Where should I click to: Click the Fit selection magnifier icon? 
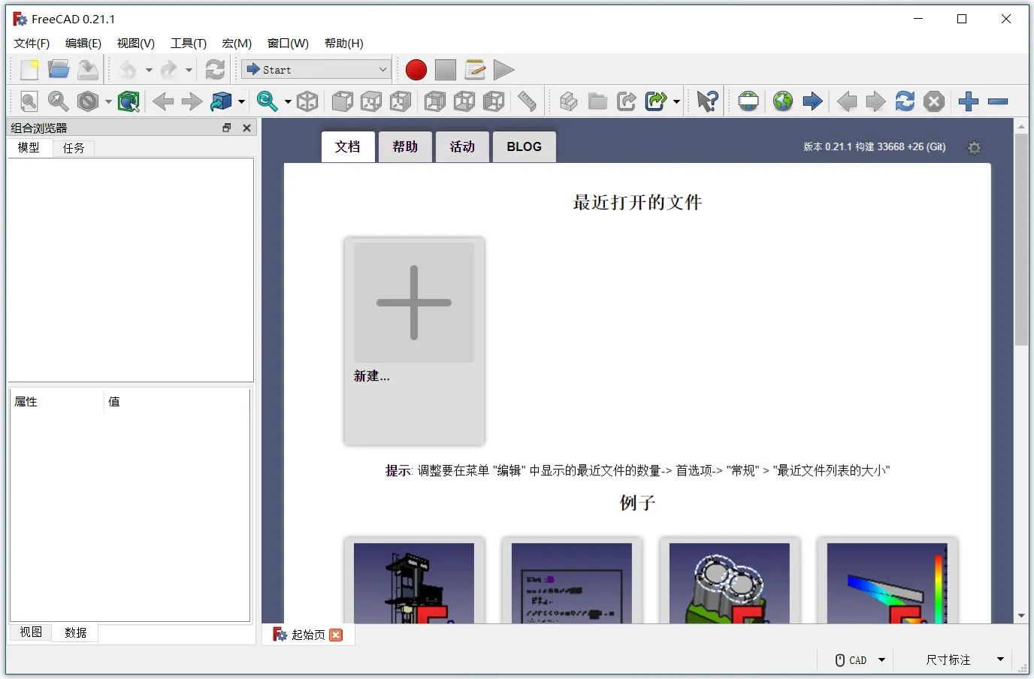pyautogui.click(x=59, y=101)
